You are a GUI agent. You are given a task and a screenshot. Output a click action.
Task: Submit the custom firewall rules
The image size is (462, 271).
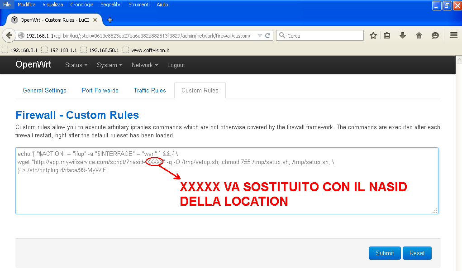(x=385, y=253)
